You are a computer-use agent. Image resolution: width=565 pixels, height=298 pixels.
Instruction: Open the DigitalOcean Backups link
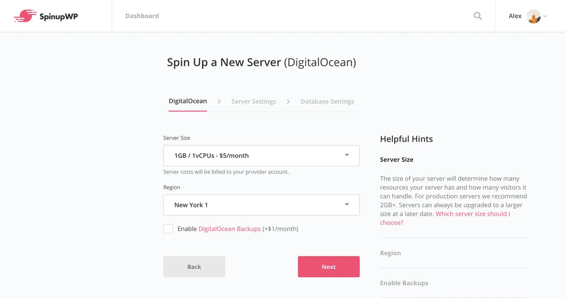[229, 229]
